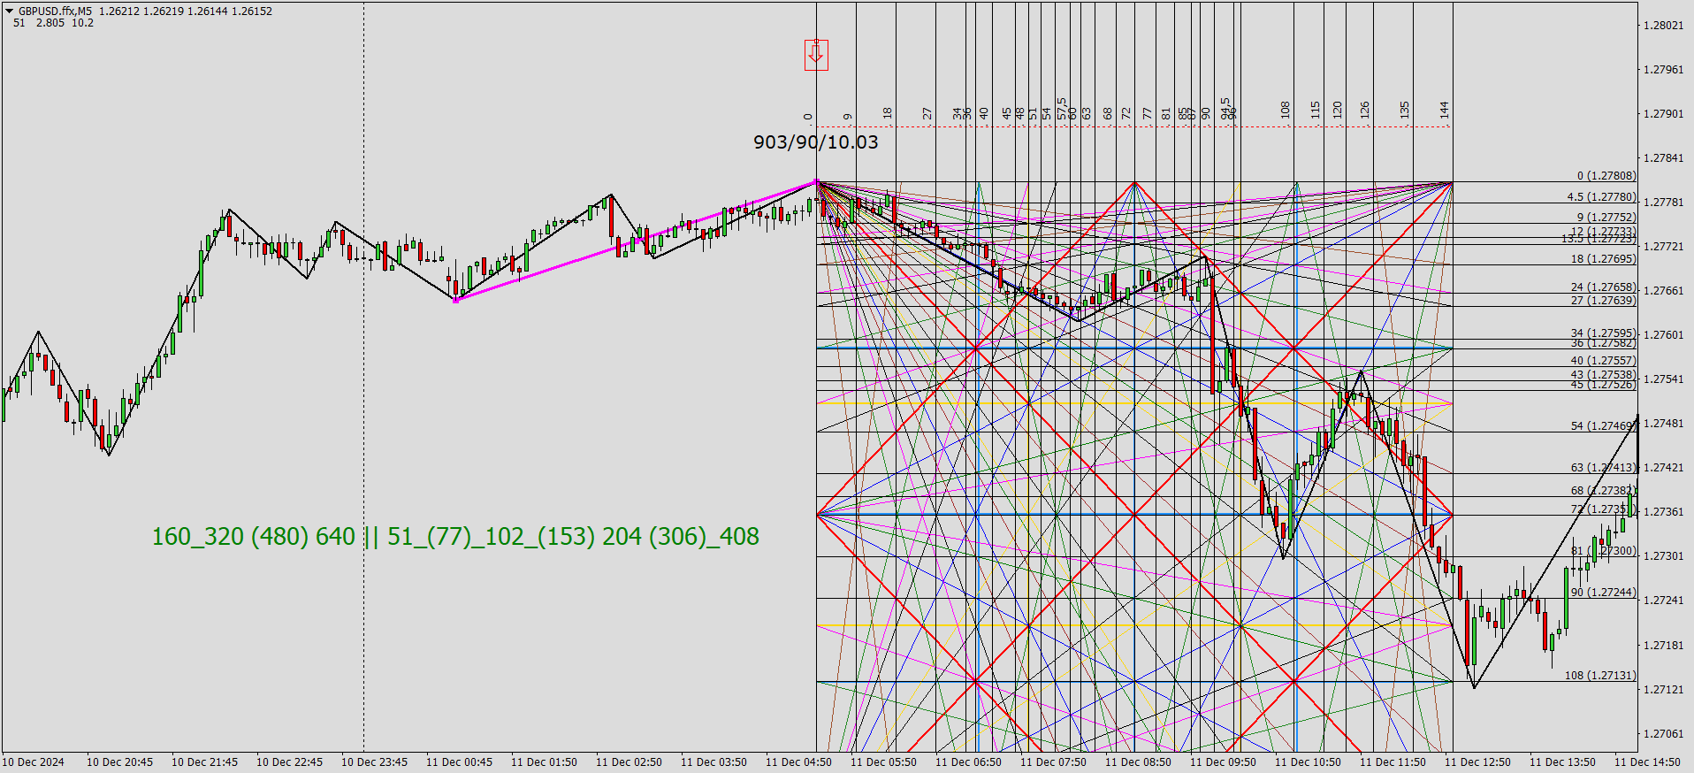Click price scale value 1.27601
Screen dimensions: 1694x773
(x=1664, y=335)
